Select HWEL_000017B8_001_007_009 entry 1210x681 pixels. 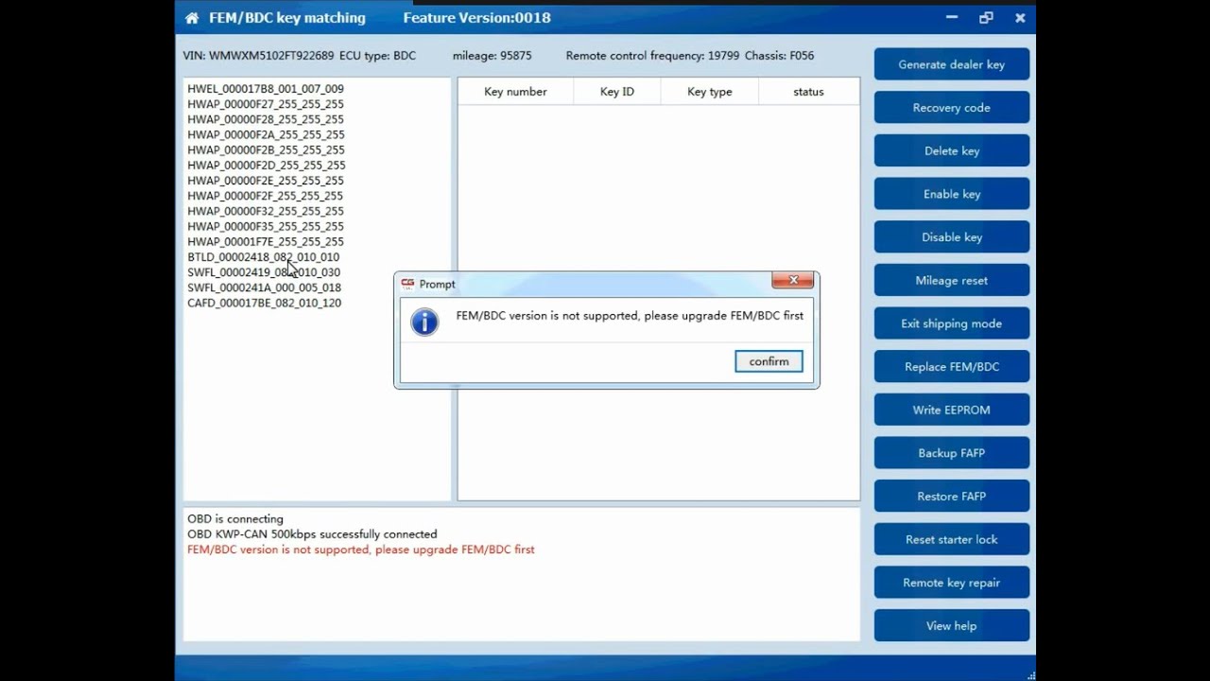(266, 89)
